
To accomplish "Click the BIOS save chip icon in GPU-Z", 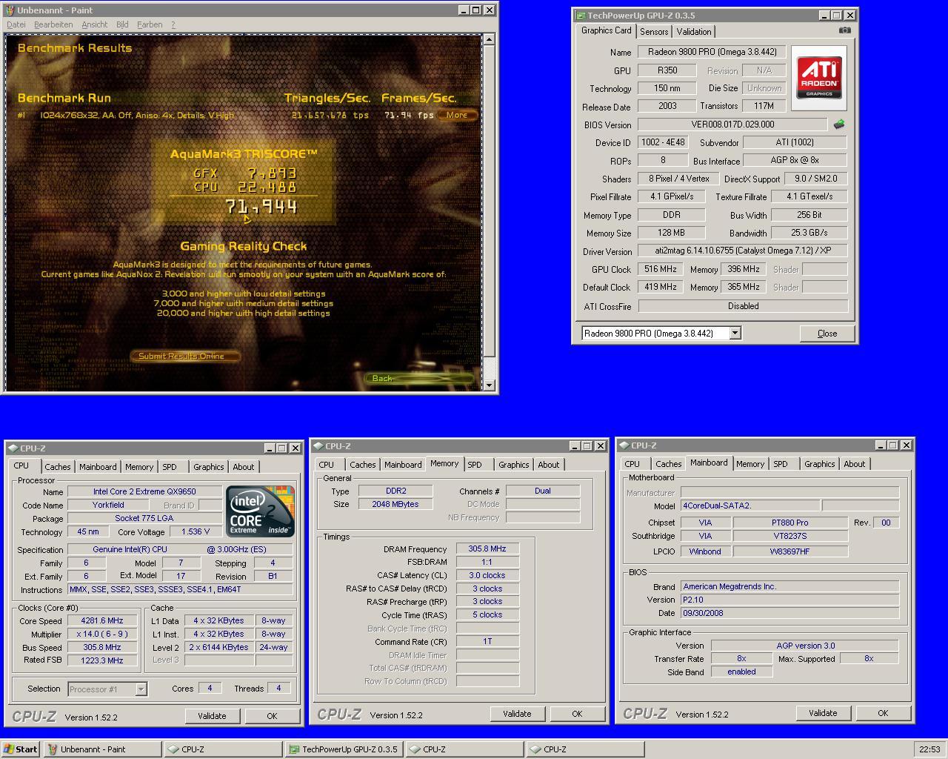I will [x=838, y=125].
